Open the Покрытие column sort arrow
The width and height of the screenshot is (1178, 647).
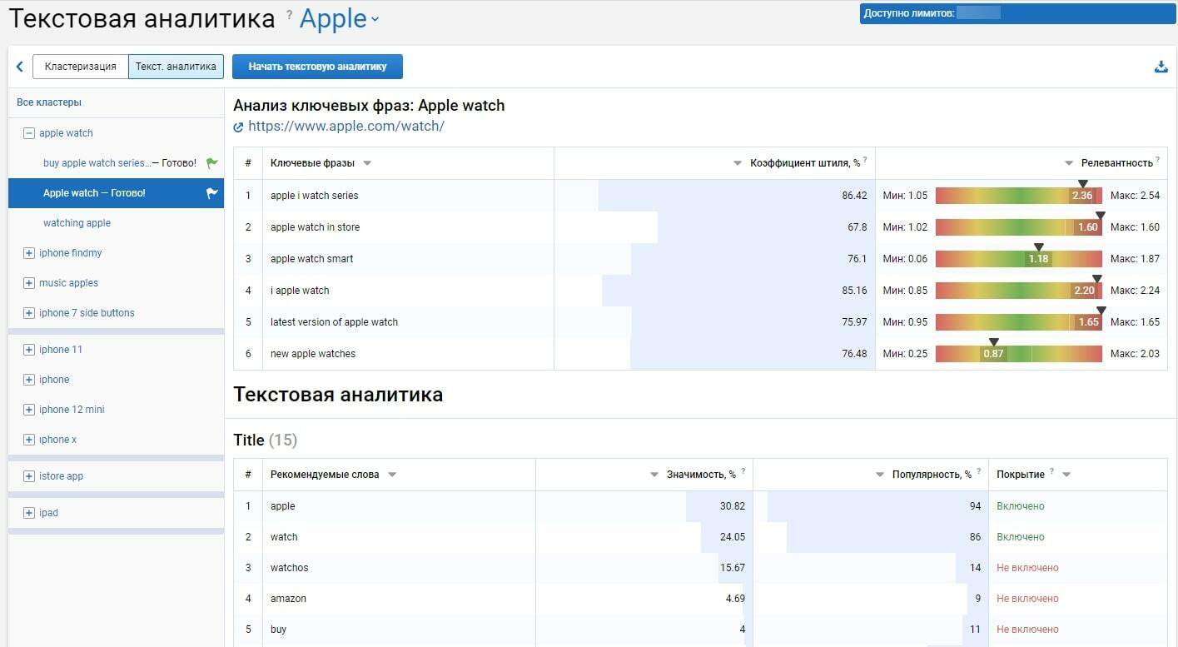point(1066,475)
